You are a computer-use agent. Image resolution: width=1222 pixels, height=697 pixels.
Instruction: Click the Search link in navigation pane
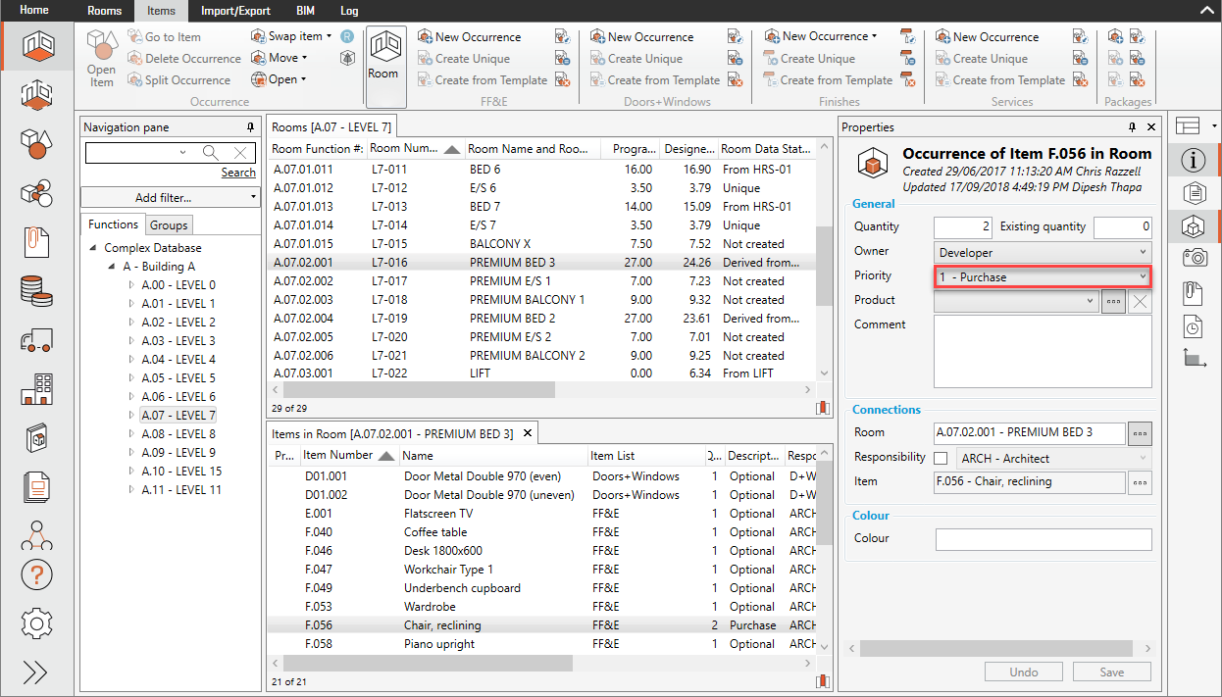pyautogui.click(x=238, y=173)
